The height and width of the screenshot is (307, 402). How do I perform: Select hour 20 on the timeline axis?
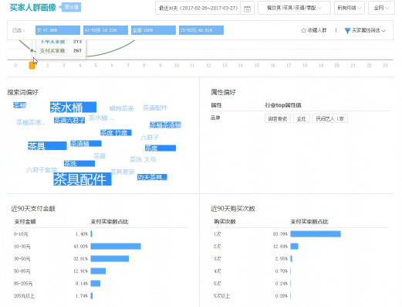pyautogui.click(x=337, y=66)
